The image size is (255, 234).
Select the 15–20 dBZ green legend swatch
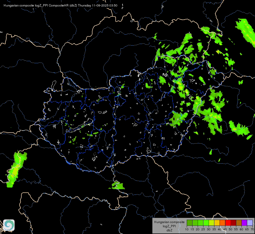click(x=195, y=223)
